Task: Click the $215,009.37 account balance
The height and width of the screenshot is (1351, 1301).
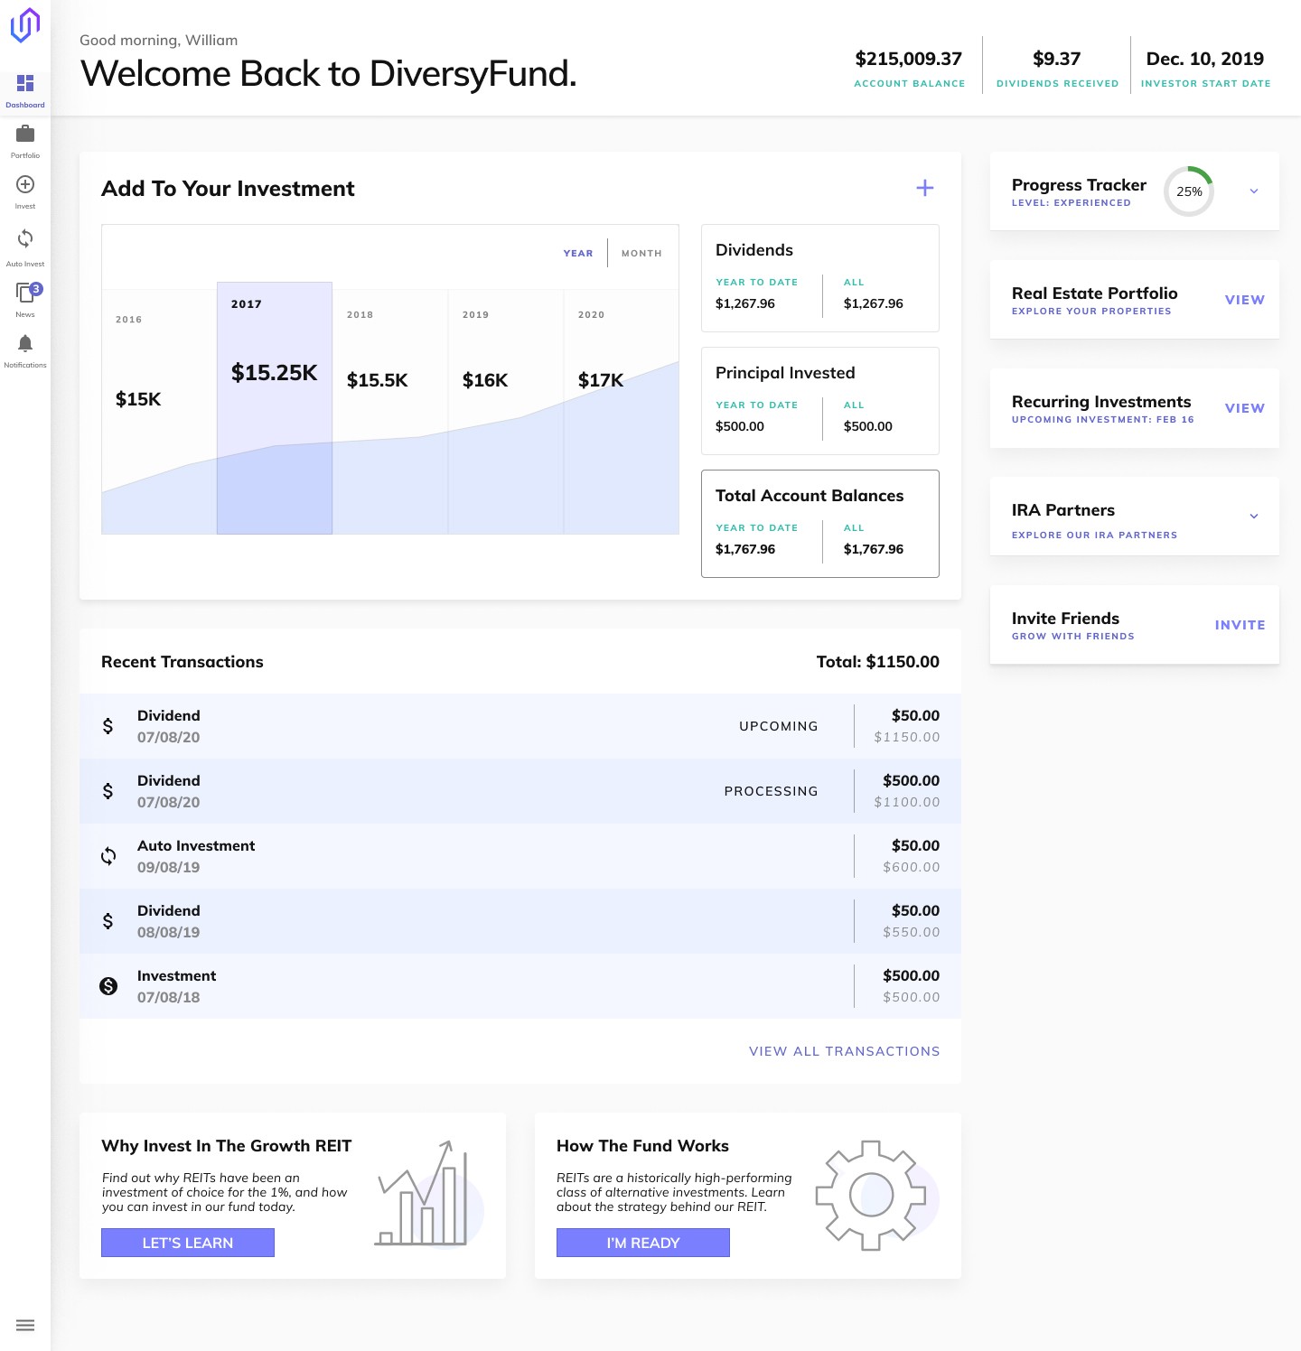Action: point(909,59)
